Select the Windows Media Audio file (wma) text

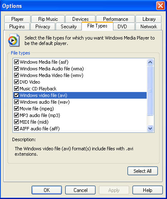click(x=52, y=69)
